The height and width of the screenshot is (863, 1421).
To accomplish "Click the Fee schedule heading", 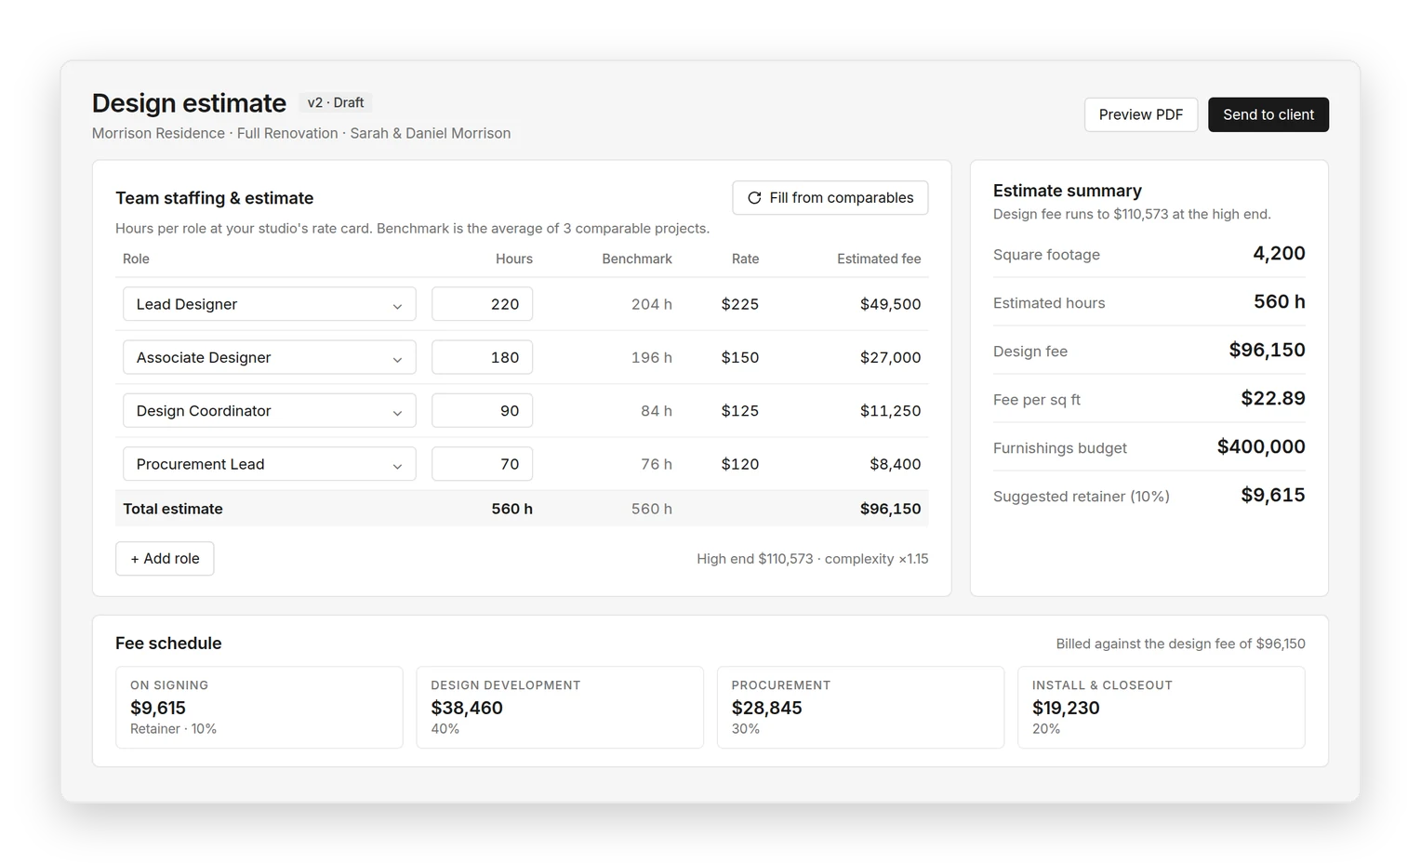I will pos(168,644).
